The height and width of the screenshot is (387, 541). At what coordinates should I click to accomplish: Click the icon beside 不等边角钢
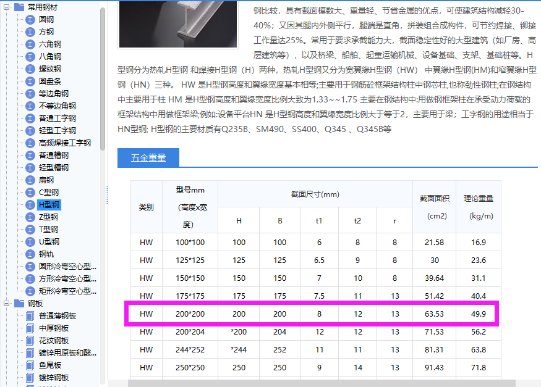click(30, 106)
